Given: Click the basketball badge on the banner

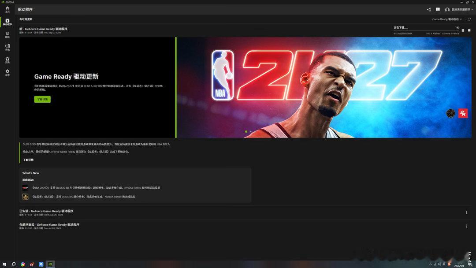Looking at the screenshot, I should click(450, 113).
